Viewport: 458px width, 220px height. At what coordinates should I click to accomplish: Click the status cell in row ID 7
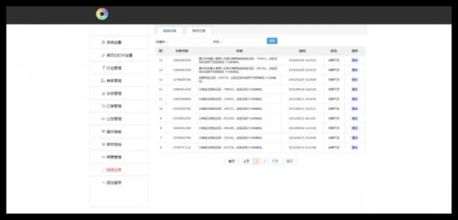pos(334,138)
